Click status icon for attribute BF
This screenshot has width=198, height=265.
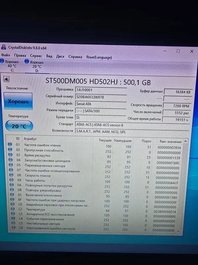point(12,199)
